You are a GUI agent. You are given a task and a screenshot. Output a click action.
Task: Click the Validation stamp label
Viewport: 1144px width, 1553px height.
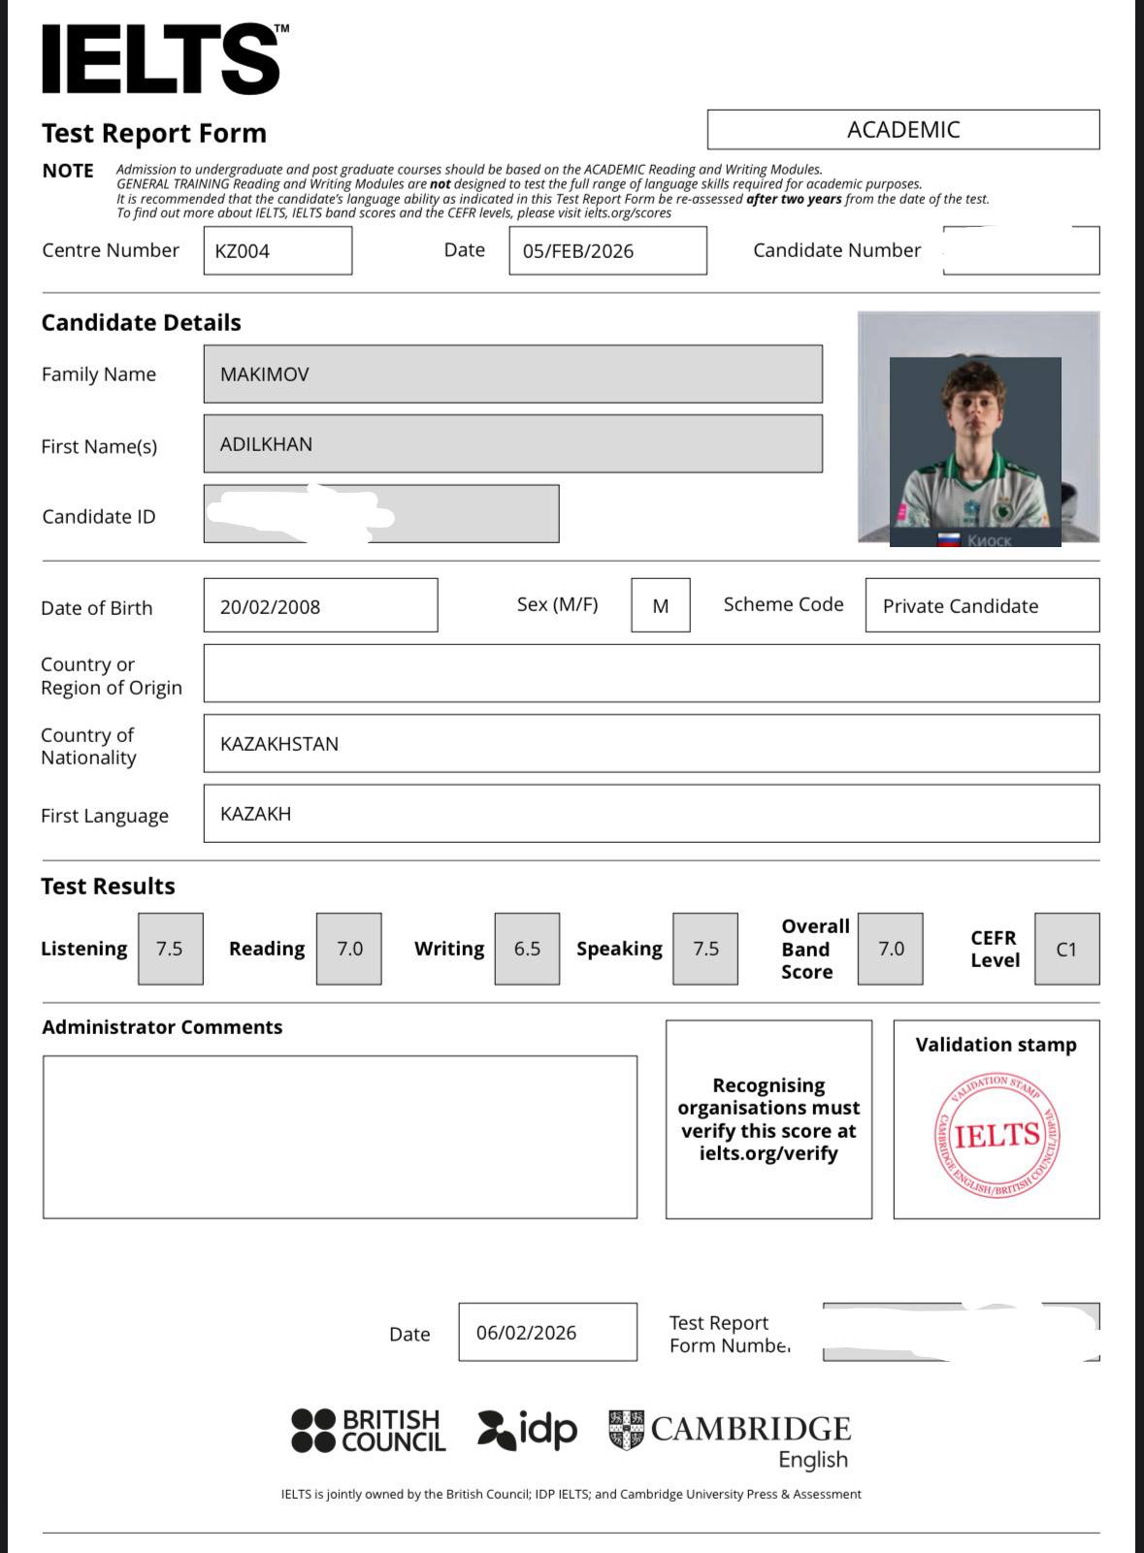point(997,1045)
